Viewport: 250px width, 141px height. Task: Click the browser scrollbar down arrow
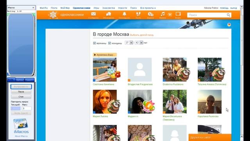tap(242, 136)
